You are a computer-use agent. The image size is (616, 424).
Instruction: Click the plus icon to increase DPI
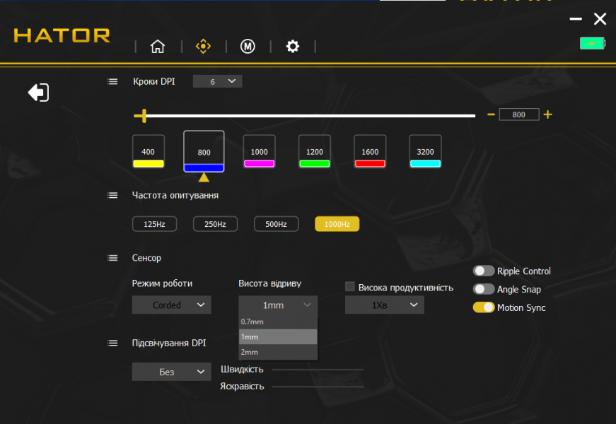[547, 114]
